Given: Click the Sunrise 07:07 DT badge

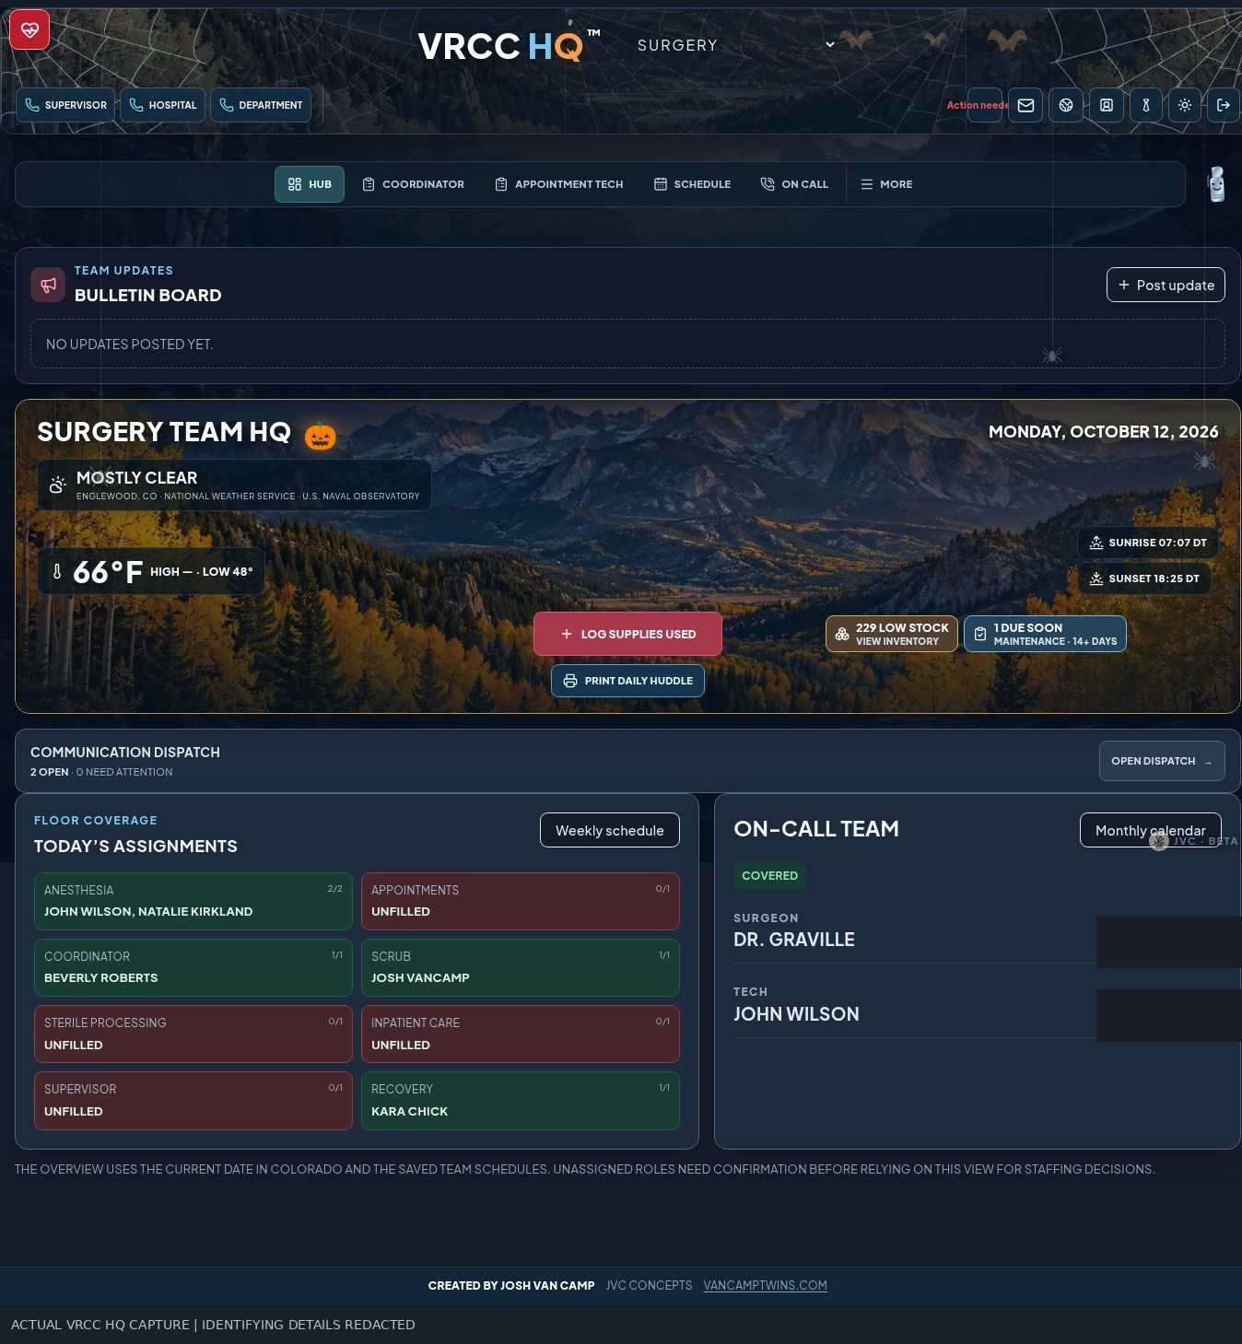Looking at the screenshot, I should tap(1148, 543).
